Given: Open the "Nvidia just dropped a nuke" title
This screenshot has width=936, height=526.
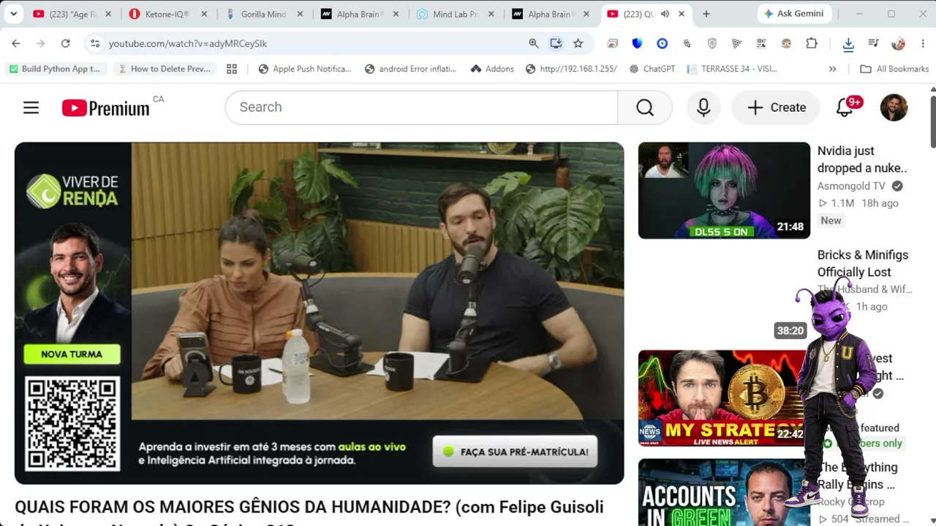Looking at the screenshot, I should click(x=862, y=159).
